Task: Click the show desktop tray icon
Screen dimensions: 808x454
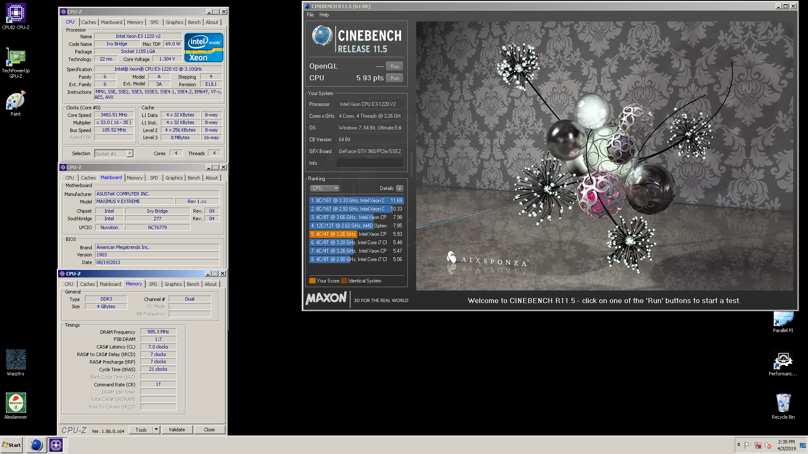Action: point(803,445)
